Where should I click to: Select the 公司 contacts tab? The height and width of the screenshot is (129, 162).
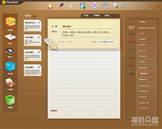131,58
